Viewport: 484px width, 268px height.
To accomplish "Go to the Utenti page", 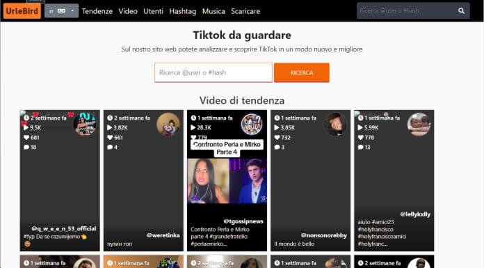I will (153, 11).
